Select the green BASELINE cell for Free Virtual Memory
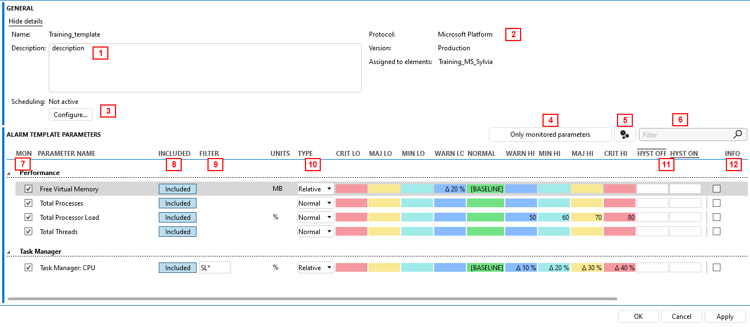Viewport: 750px width, 327px height. point(486,188)
